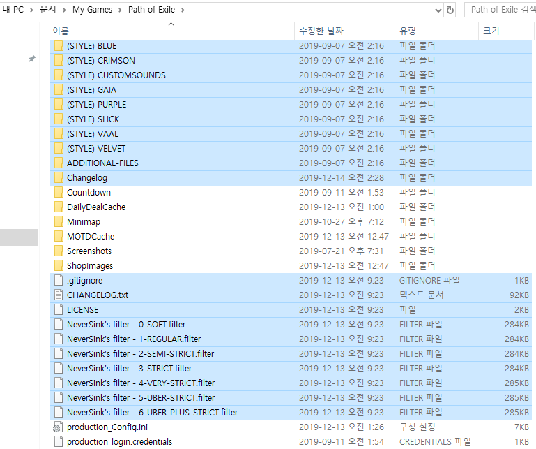Viewport: 536px width, 449px height.
Task: Select NeverSink's filter - 1-REGULAR.filter
Action: click(x=134, y=339)
